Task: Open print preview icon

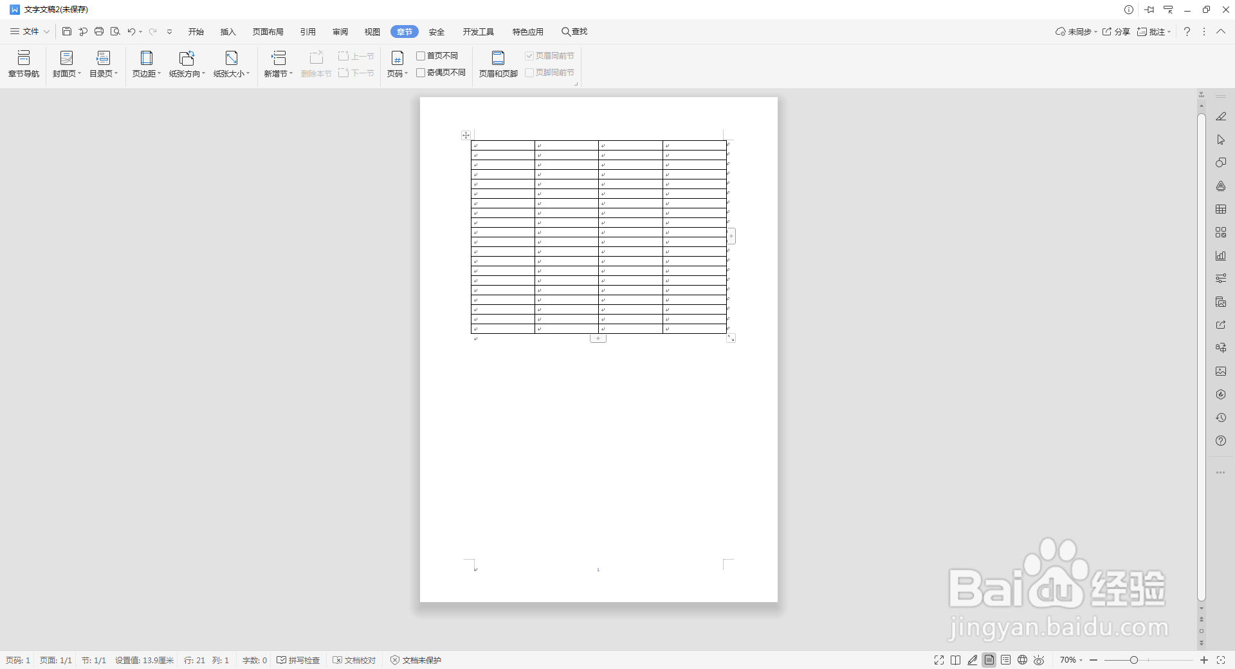Action: pos(115,32)
